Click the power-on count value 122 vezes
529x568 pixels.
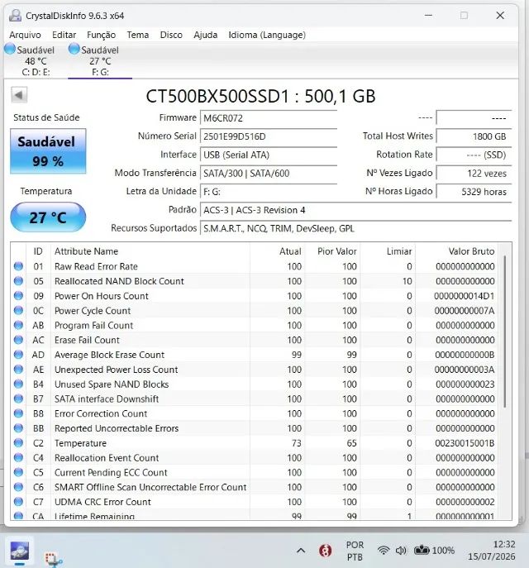point(474,173)
